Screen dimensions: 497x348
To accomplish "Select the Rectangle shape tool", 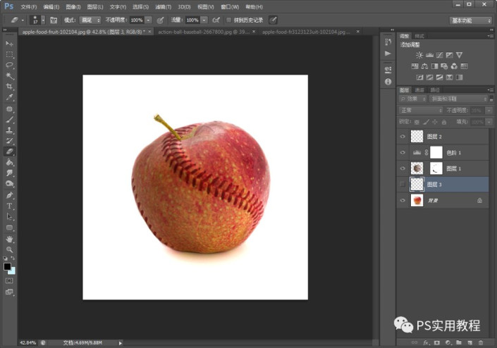I will (9, 228).
